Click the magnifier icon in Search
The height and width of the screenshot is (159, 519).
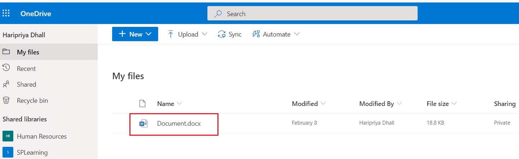pos(218,14)
